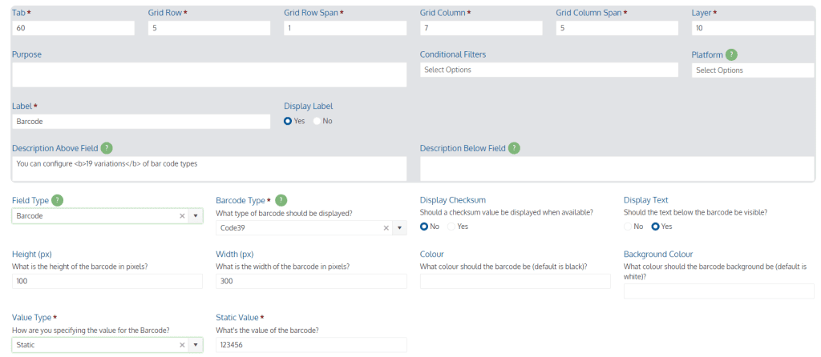The height and width of the screenshot is (357, 821).
Task: Click the Static Value input field
Action: (311, 345)
